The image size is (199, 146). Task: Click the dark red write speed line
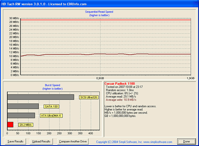106,54
